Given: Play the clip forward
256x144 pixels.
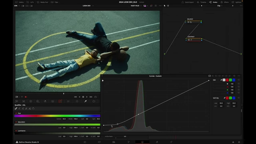Looking at the screenshot, I should (x=87, y=97).
